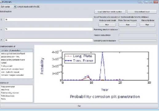Click the Java application icon in title bar
The height and width of the screenshot is (111, 159).
click(x=1, y=2)
